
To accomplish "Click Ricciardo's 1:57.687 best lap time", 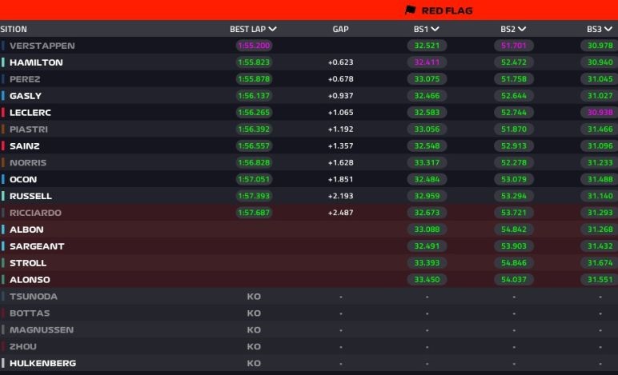I will 254,213.
